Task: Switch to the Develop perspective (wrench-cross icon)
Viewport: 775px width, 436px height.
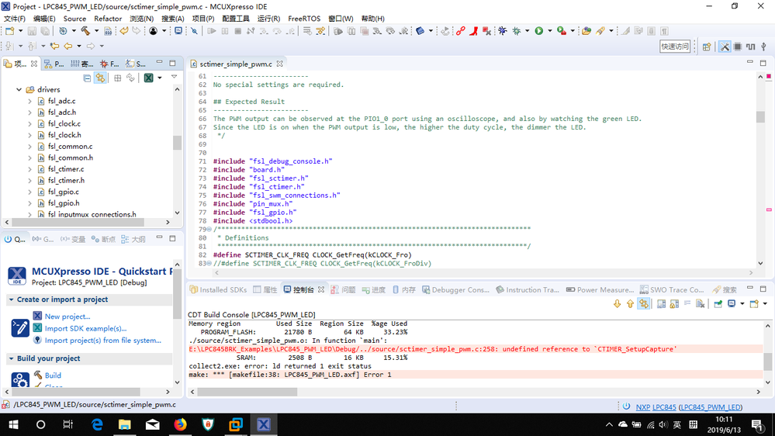Action: pyautogui.click(x=725, y=47)
